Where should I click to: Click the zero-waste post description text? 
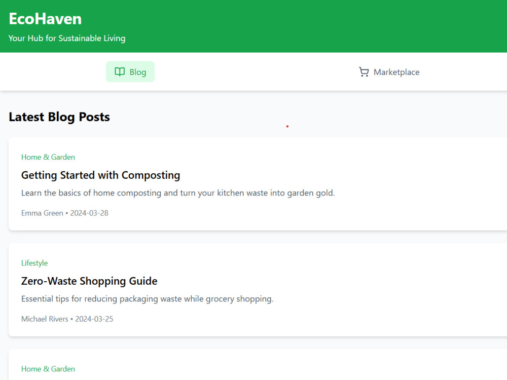[148, 299]
